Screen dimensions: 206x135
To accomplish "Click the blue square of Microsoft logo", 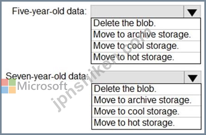I will pos(5,90).
